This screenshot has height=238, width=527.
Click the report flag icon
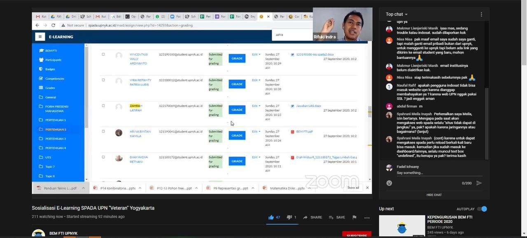pos(354,217)
